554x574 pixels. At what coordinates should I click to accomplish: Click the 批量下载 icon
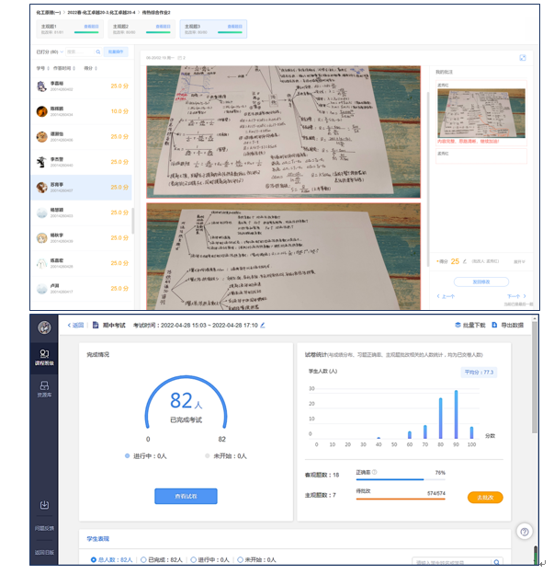pos(458,326)
